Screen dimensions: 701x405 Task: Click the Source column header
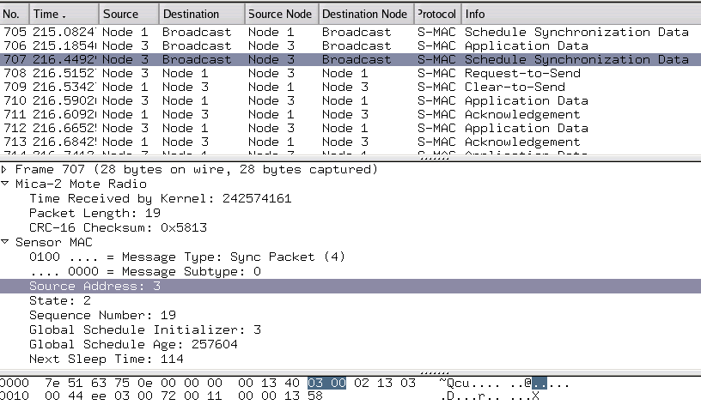point(127,15)
